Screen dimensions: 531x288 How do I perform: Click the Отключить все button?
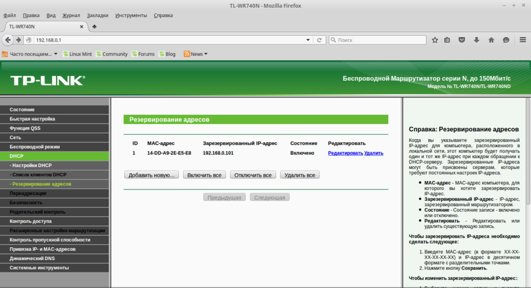(x=253, y=175)
